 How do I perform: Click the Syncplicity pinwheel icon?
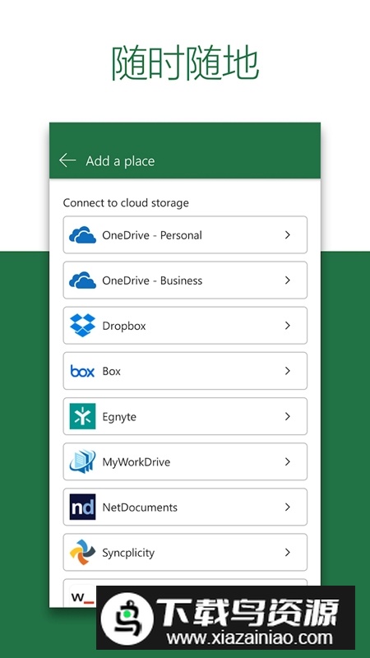(x=83, y=552)
